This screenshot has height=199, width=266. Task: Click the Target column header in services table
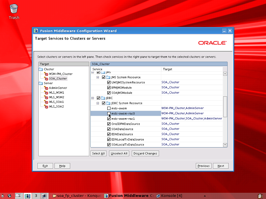(x=192, y=69)
